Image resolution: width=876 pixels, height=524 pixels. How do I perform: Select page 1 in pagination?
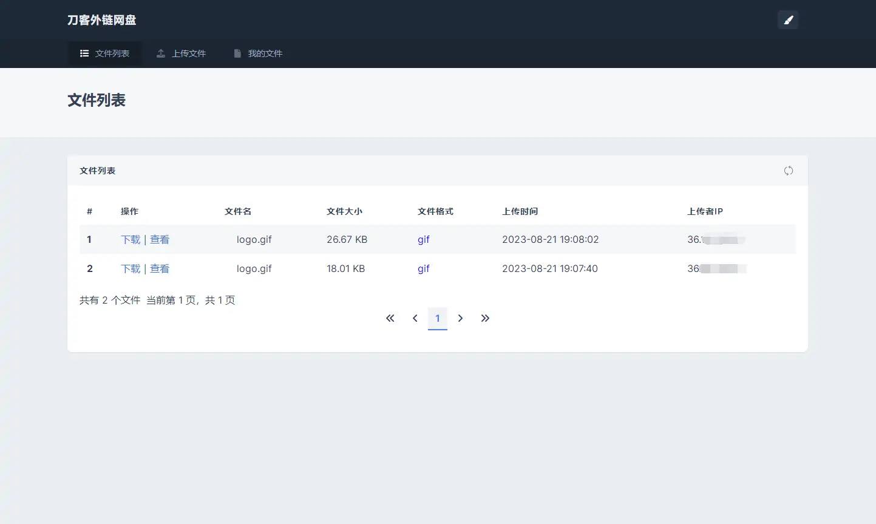coord(438,318)
